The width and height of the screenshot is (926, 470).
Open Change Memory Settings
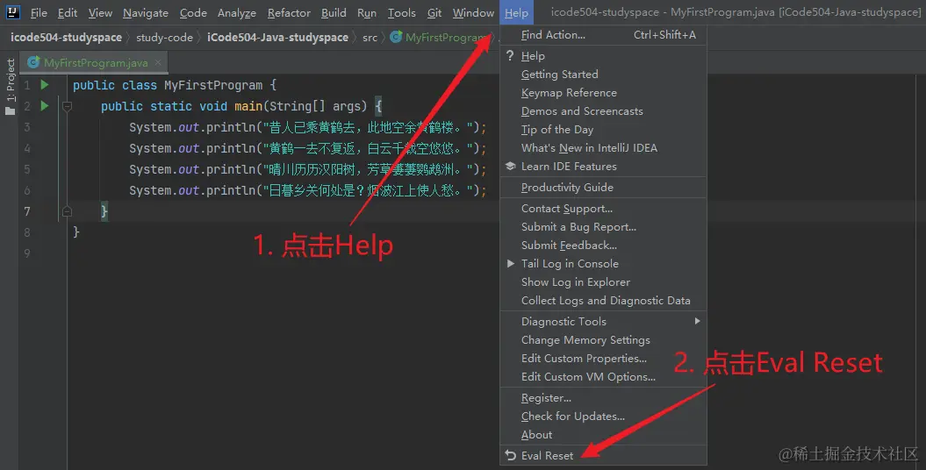pos(604,339)
